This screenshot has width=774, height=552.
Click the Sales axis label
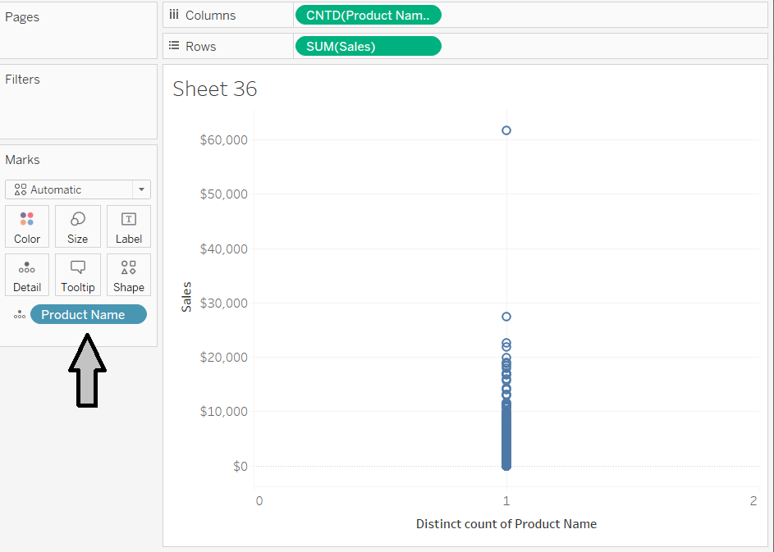186,297
